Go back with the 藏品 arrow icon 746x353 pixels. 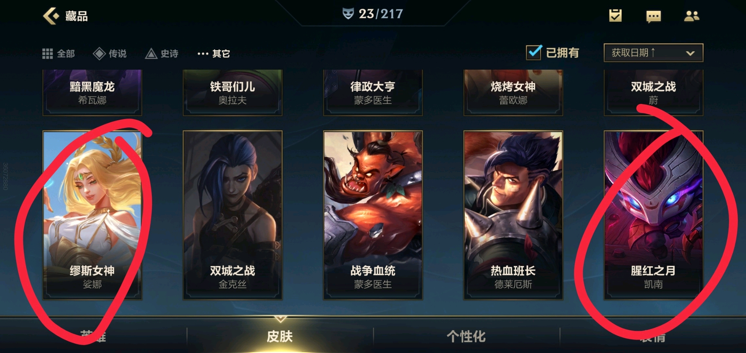[51, 16]
